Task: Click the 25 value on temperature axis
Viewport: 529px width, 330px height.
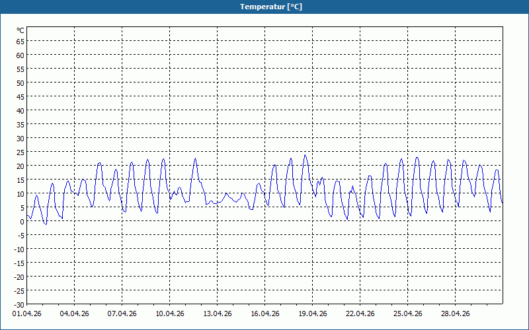Action: point(20,152)
